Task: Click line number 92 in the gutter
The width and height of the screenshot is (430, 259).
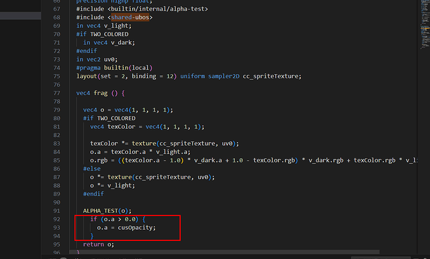Action: 57,219
